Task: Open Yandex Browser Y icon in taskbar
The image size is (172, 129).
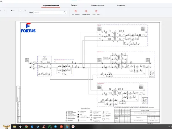Action: click(x=73, y=127)
